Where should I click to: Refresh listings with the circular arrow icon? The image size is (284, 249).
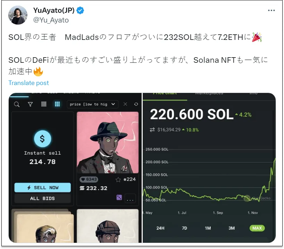pos(136,104)
